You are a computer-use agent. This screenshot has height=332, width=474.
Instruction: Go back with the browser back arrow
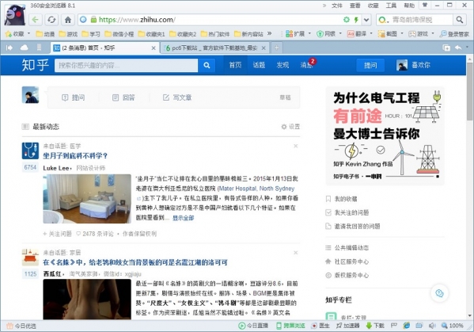click(x=36, y=20)
